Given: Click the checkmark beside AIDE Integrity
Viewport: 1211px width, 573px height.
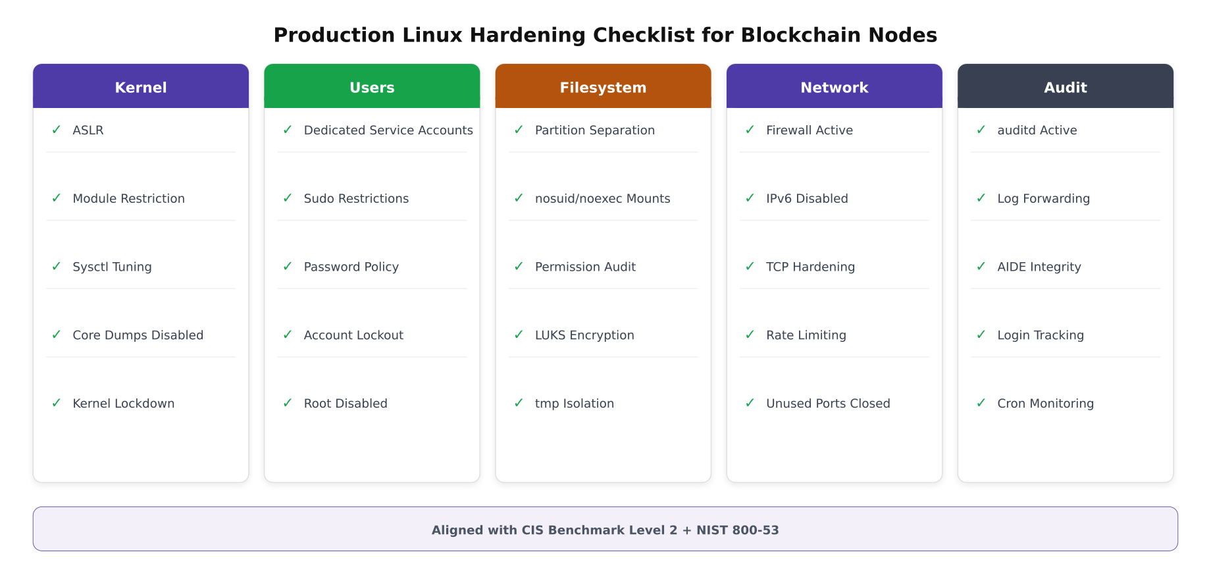Looking at the screenshot, I should point(981,267).
